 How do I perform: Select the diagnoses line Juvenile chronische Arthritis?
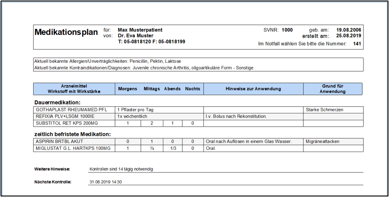tap(144, 68)
